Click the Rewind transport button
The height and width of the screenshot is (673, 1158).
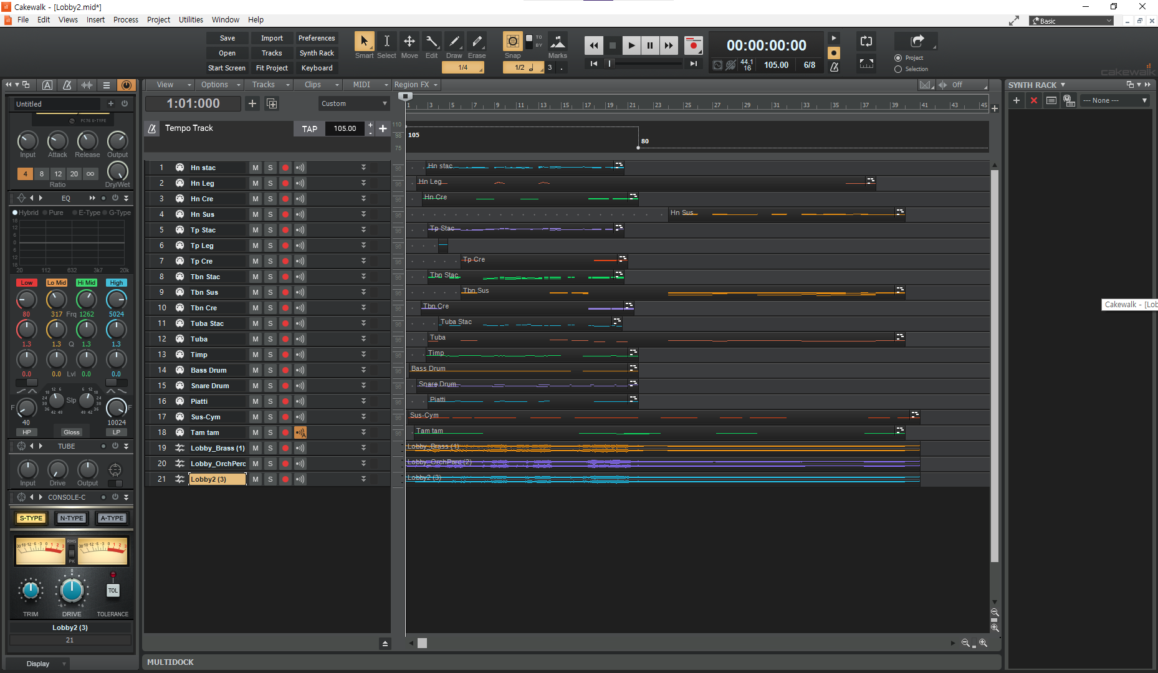[x=593, y=45]
